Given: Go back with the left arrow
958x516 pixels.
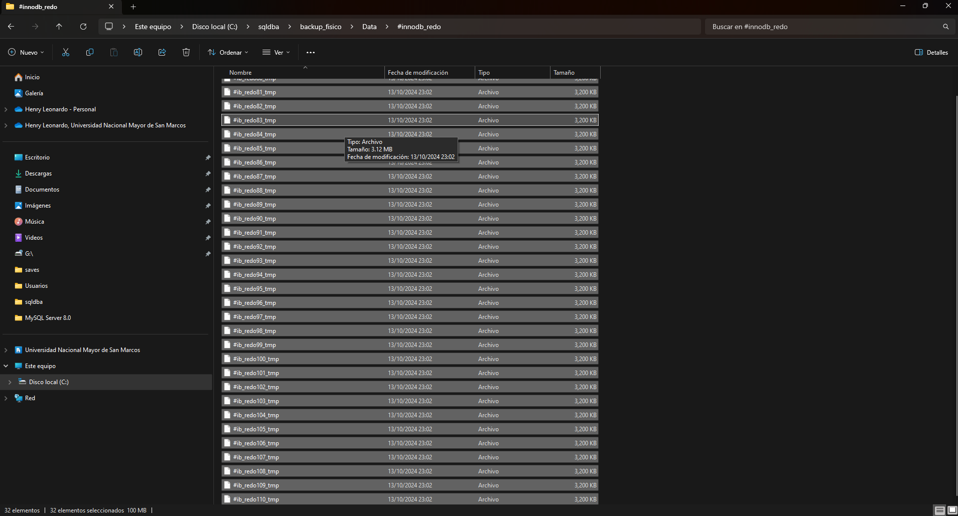Looking at the screenshot, I should pyautogui.click(x=11, y=27).
